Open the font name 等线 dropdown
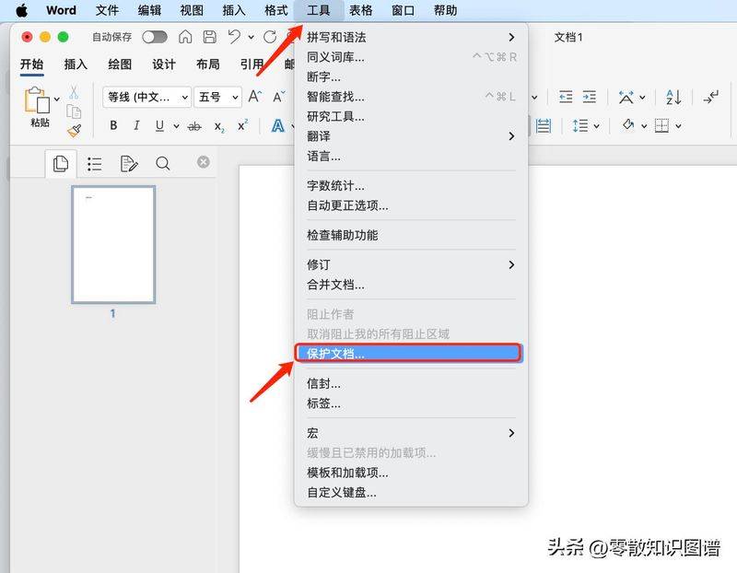Viewport: 737px width, 573px height. (147, 97)
